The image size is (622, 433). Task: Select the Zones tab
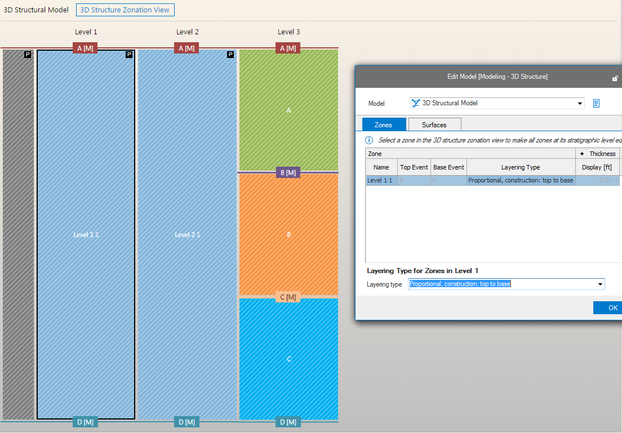click(383, 125)
